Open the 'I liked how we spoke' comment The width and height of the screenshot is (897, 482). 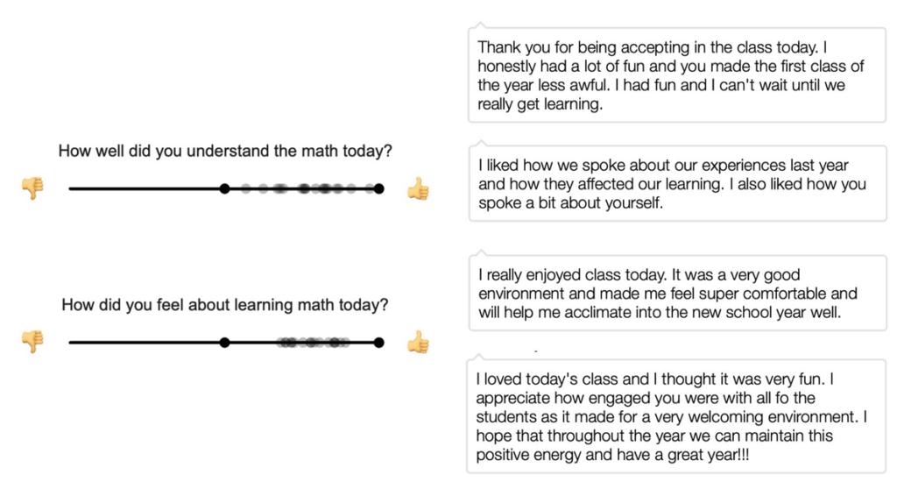point(677,184)
